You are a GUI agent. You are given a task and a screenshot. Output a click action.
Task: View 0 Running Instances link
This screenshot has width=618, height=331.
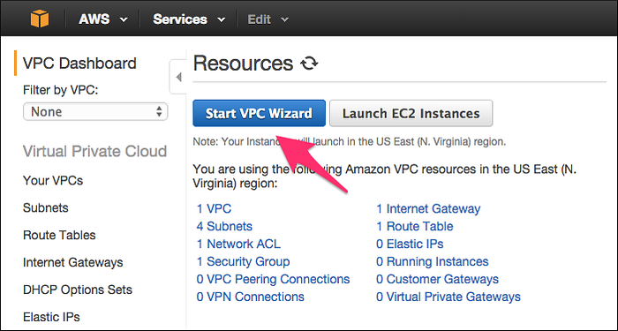[432, 261]
